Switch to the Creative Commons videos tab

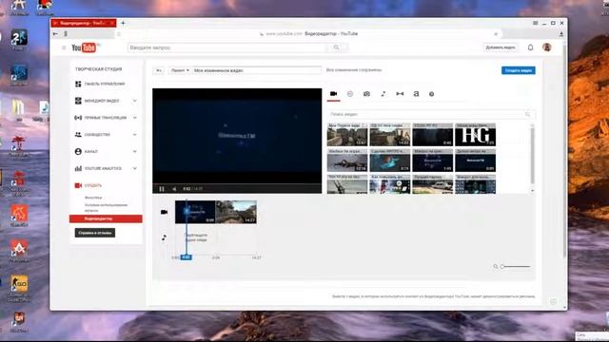pyautogui.click(x=350, y=94)
